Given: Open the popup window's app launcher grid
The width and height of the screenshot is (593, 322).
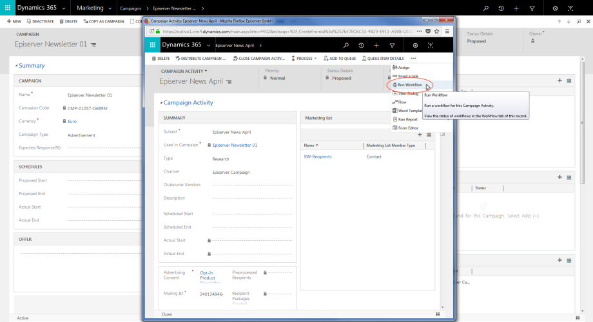Looking at the screenshot, I should [152, 45].
